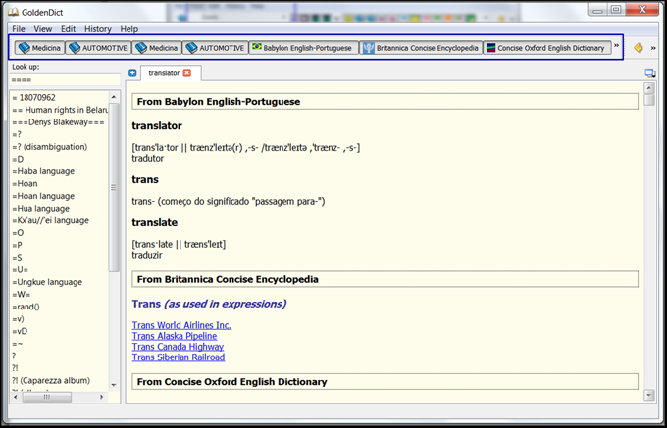Toggle the Britannica Concise Encyclopedia dictionary button
The image size is (667, 428).
[x=421, y=48]
